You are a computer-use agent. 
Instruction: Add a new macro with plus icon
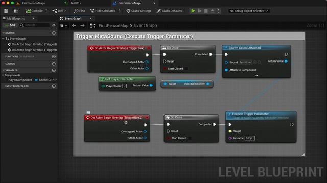coord(54,64)
